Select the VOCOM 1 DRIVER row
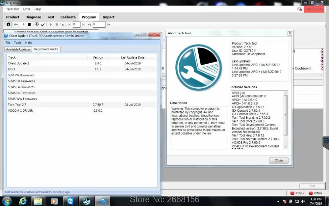This screenshot has width=329, height=206. (x=82, y=110)
